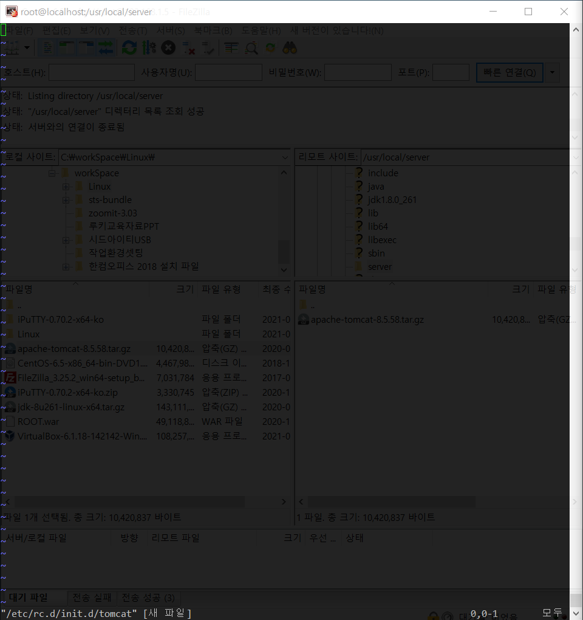Open the quick connect history dropdown

[552, 72]
